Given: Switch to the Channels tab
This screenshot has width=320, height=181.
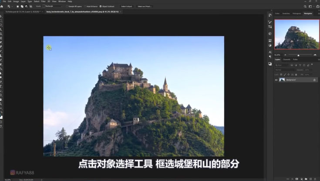Looking at the screenshot, I should point(286,59).
